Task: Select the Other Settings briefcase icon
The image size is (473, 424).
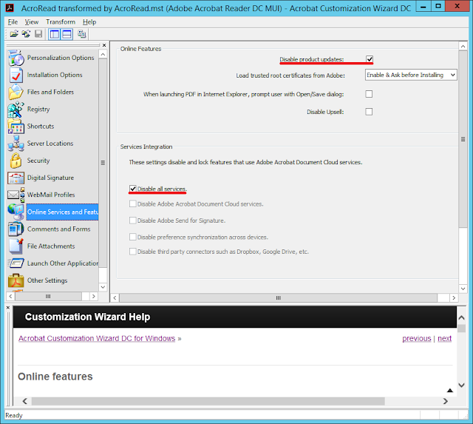Action: pos(16,280)
